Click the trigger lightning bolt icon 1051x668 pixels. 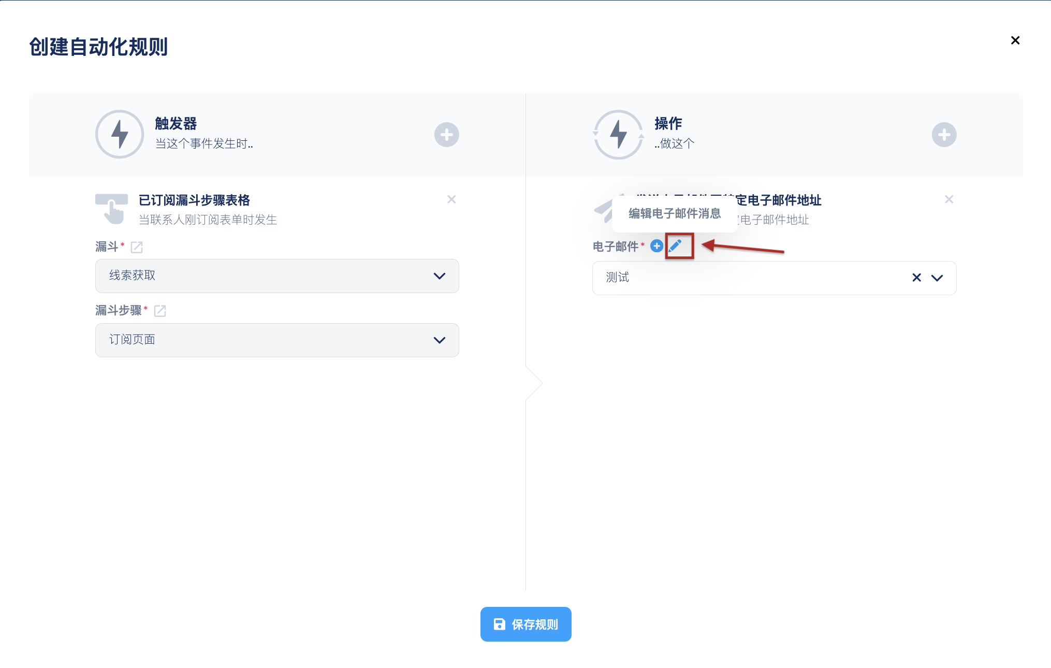point(120,135)
